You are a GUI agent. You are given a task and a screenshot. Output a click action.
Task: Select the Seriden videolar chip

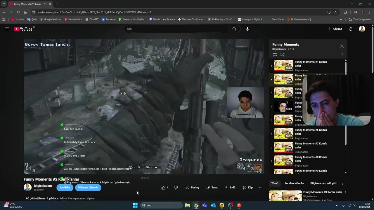pyautogui.click(x=294, y=183)
